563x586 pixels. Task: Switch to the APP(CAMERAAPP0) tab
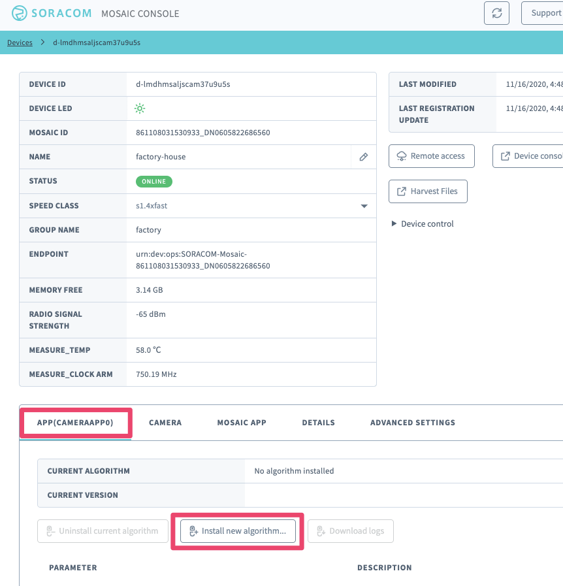click(75, 423)
